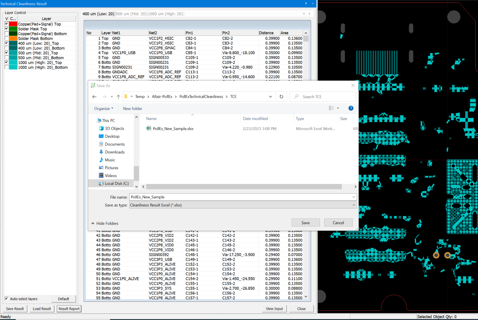Collapse folders with Hide Folders chevron

click(93, 223)
